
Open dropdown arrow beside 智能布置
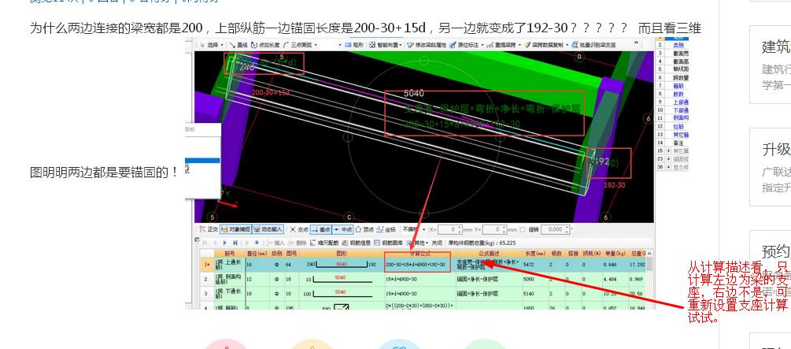[x=401, y=44]
